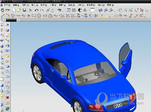
Task: Open the Start (开始) dropdown menu
Action: [6, 10]
